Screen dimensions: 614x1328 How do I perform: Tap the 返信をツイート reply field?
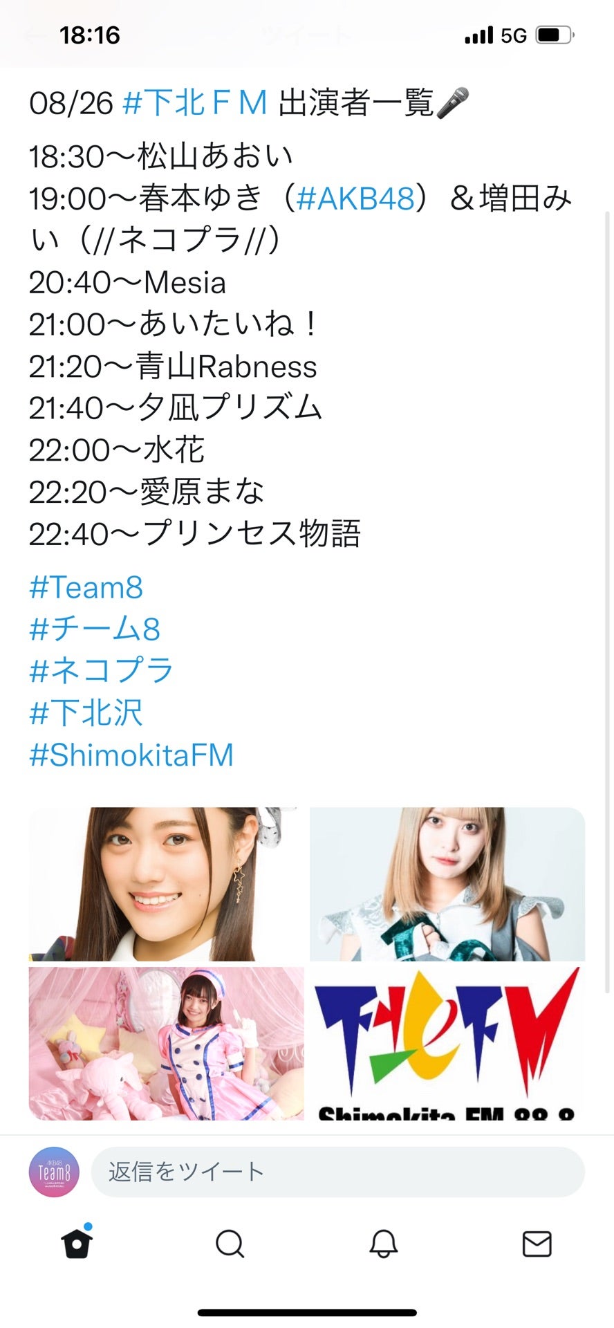(x=338, y=1172)
